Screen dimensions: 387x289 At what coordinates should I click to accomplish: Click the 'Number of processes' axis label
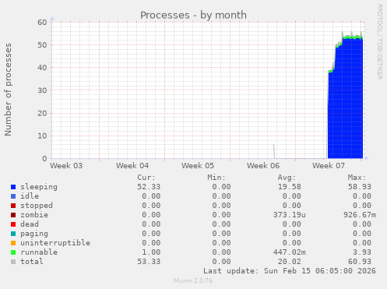[8, 90]
